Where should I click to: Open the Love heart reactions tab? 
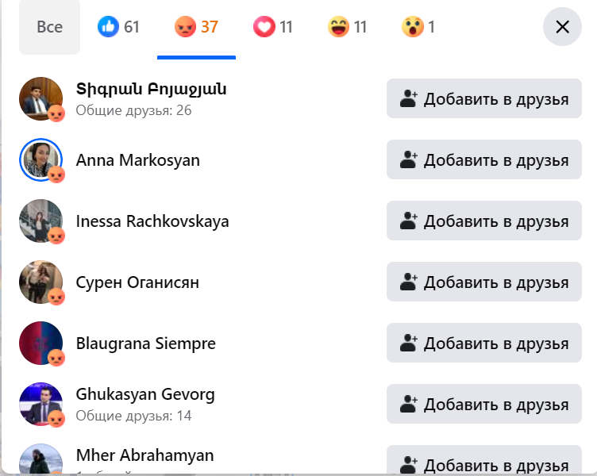click(x=272, y=27)
